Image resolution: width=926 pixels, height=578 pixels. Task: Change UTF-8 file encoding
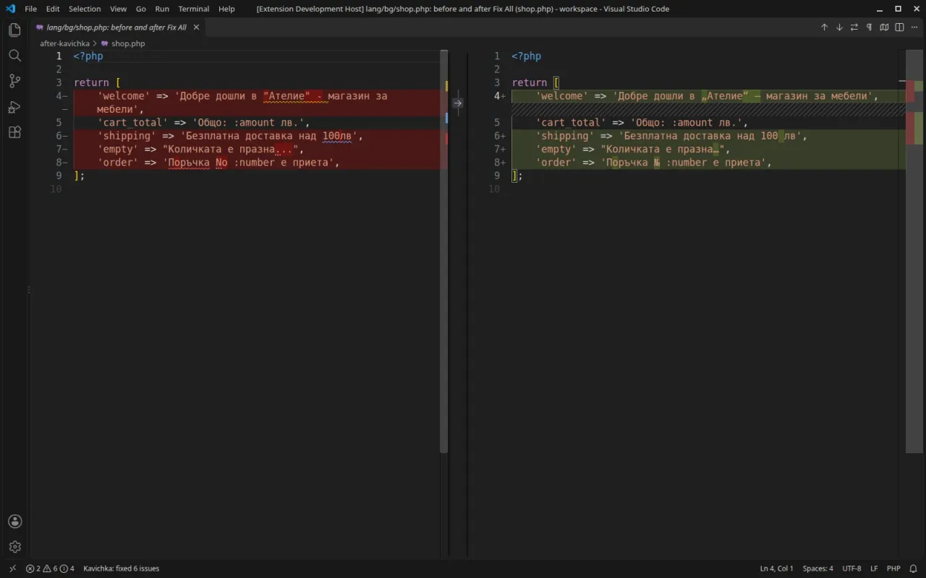(851, 569)
